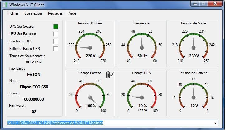Viewport: 225px width, 130px height.
Task: Click the WinNUT battery app icon in title bar
Action: 5,5
